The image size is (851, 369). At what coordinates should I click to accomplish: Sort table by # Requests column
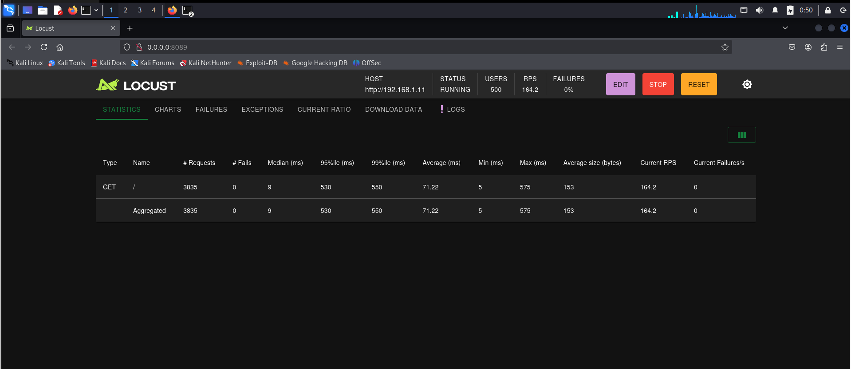point(199,163)
